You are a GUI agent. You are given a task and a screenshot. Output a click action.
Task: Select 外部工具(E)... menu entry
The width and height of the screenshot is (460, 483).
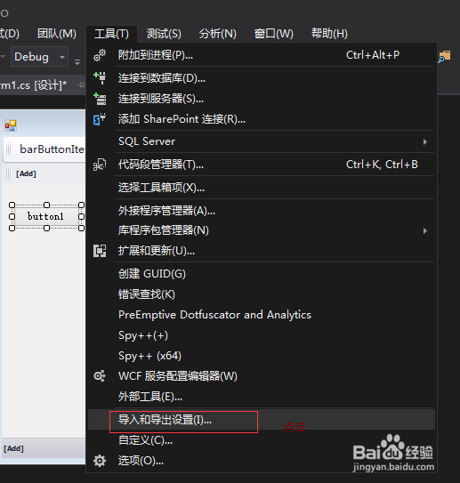point(262,397)
